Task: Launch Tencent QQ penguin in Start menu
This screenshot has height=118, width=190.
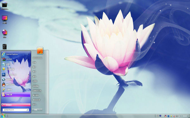Action: (x=16, y=85)
